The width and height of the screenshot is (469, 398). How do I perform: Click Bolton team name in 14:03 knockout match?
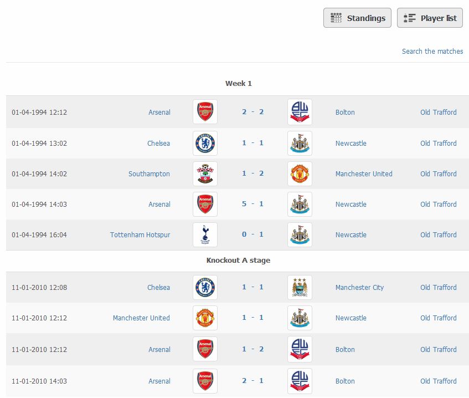[x=345, y=381]
